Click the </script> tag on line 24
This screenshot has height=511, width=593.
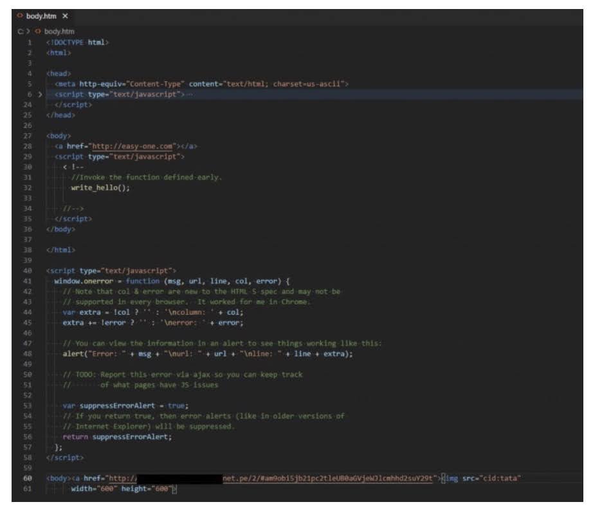coord(73,105)
